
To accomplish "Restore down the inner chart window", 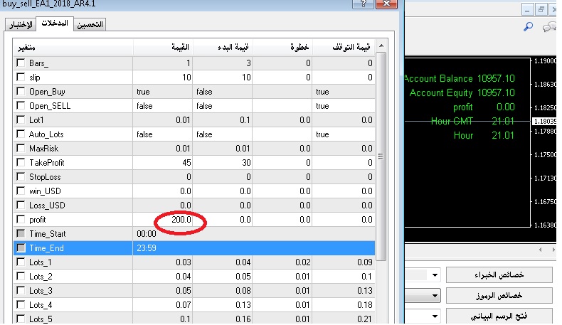I will click(541, 10).
